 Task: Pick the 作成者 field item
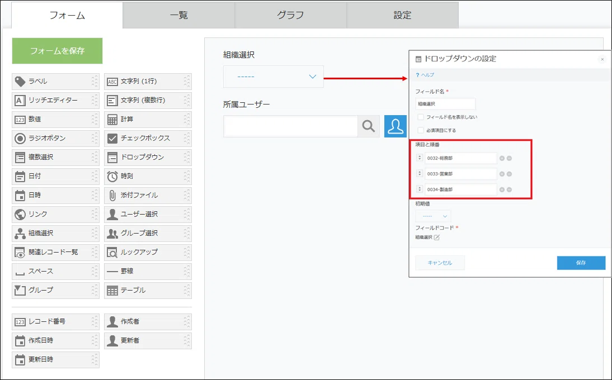coord(148,322)
